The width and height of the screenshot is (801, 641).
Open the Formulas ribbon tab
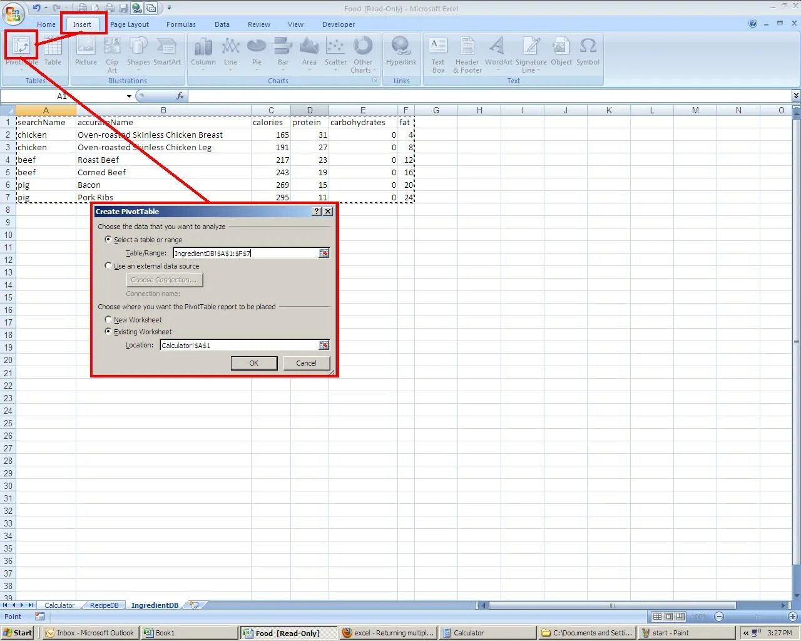(181, 24)
